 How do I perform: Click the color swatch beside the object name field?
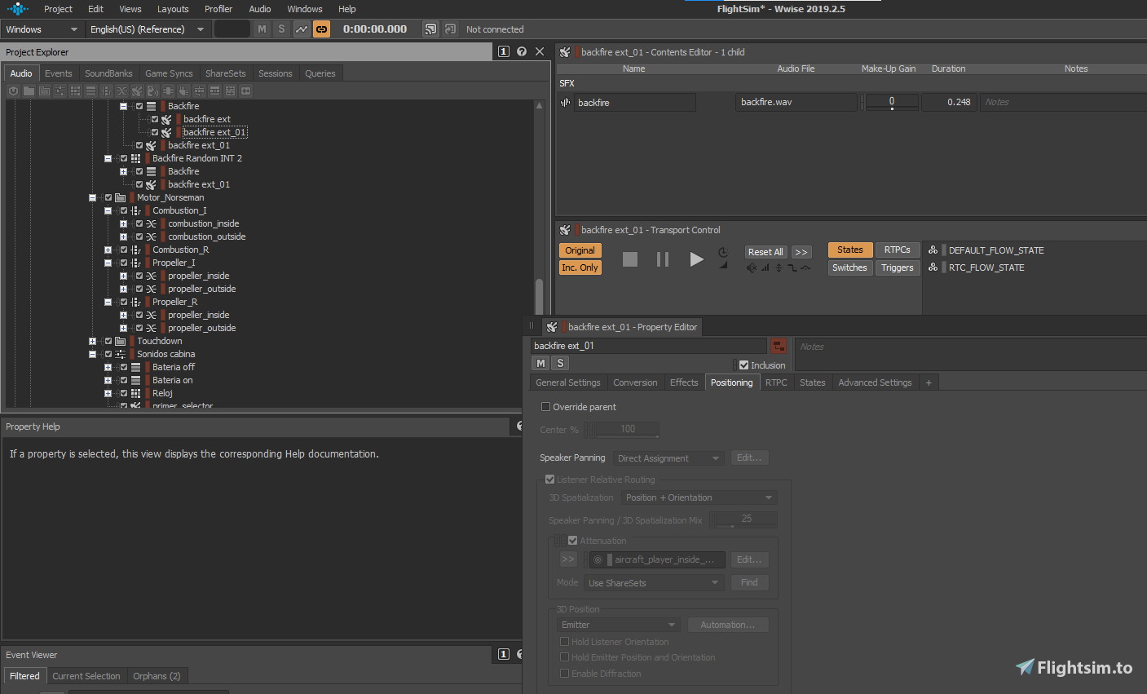coord(779,346)
